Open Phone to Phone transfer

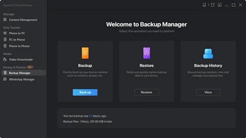19,46
